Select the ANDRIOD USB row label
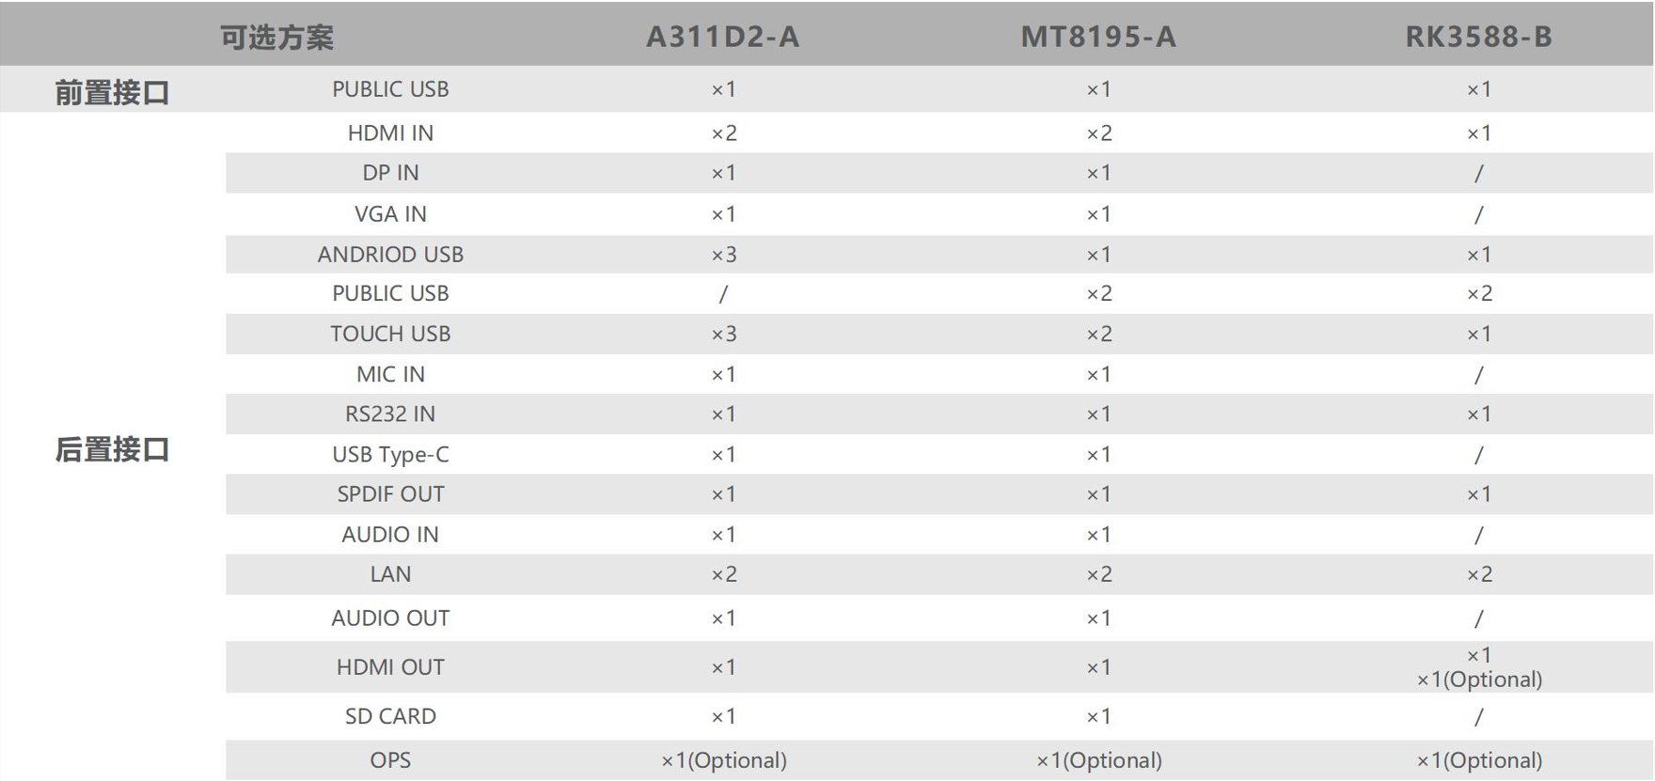The height and width of the screenshot is (781, 1655). point(390,255)
